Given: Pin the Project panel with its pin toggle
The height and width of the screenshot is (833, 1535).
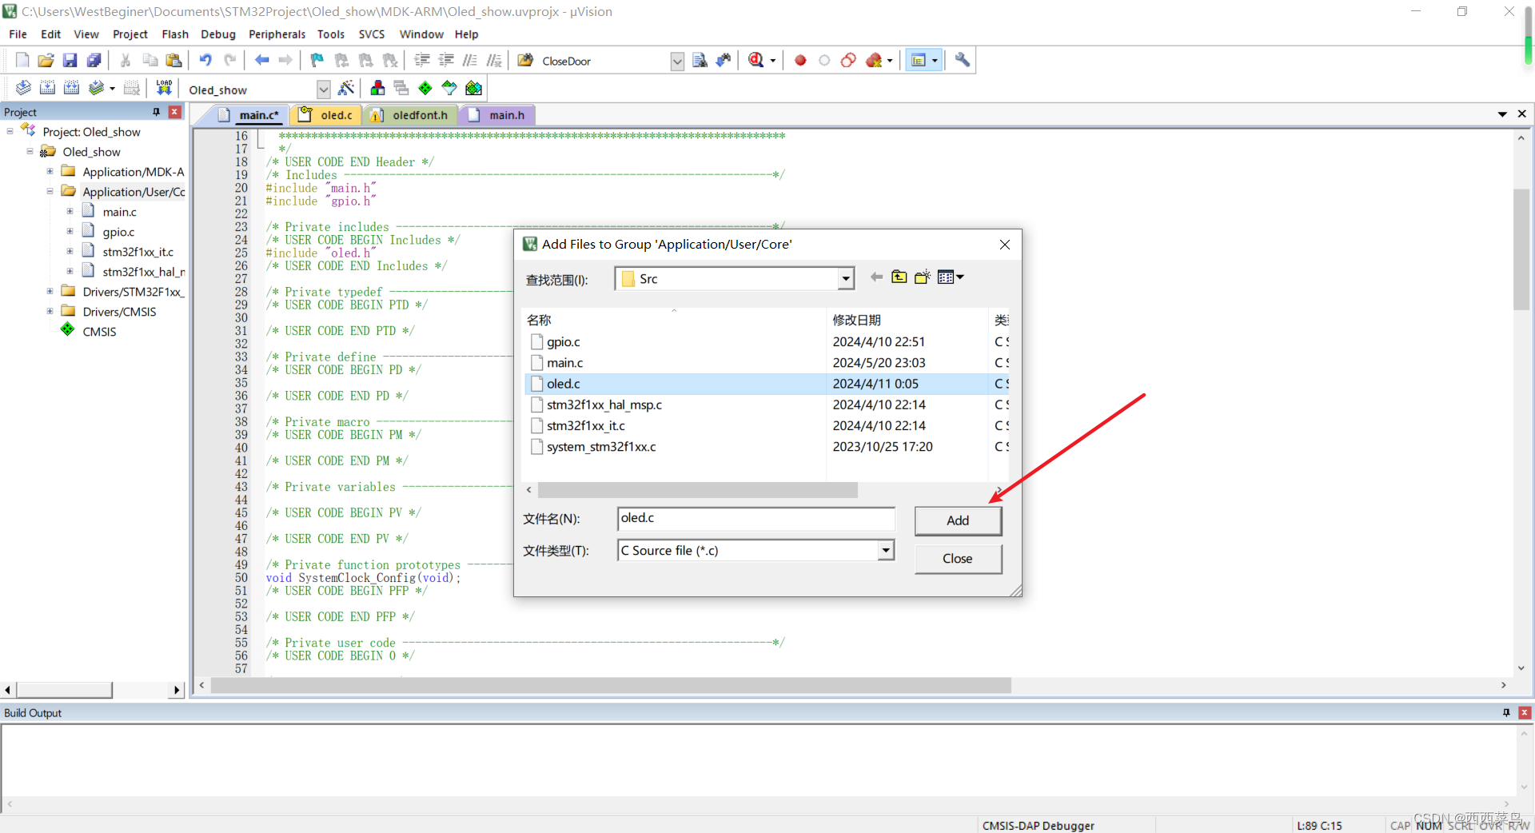Looking at the screenshot, I should pos(157,112).
